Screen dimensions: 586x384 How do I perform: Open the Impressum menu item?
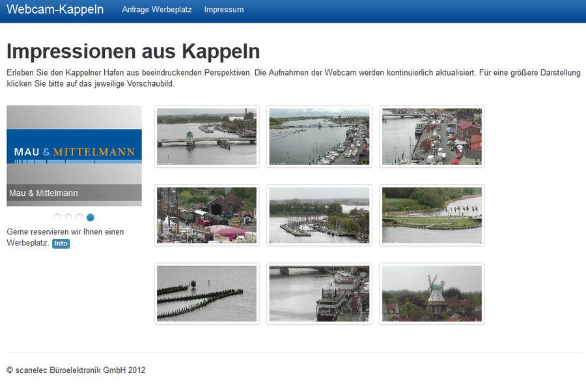point(223,10)
